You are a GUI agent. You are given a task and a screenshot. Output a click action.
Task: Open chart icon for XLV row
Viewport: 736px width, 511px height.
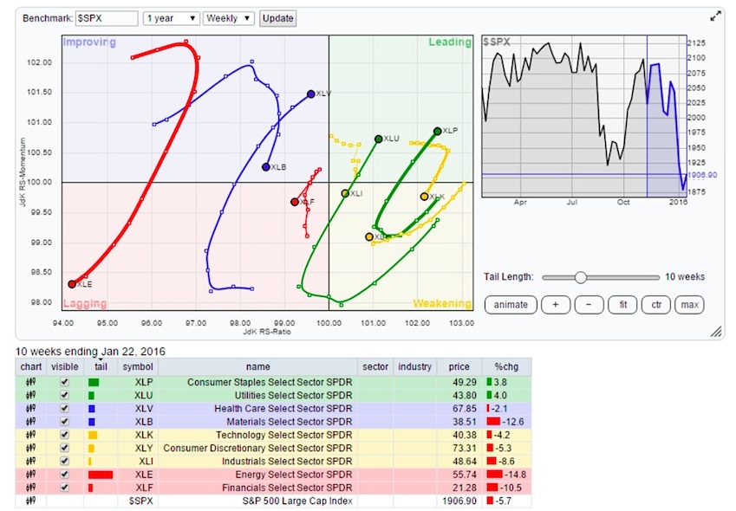coord(30,408)
